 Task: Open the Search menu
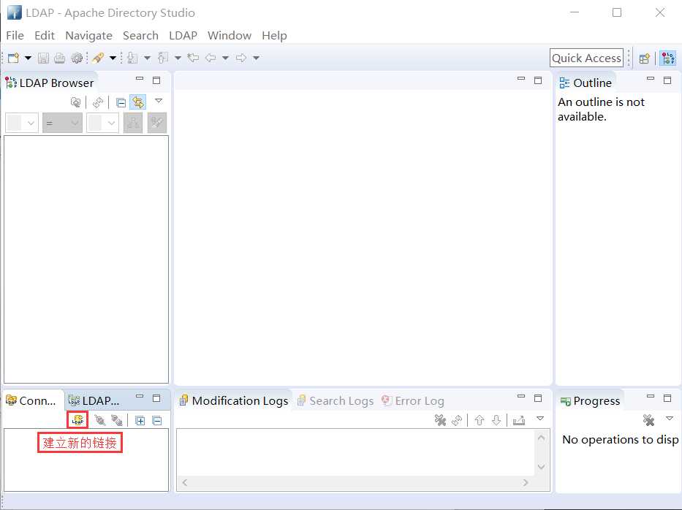140,35
